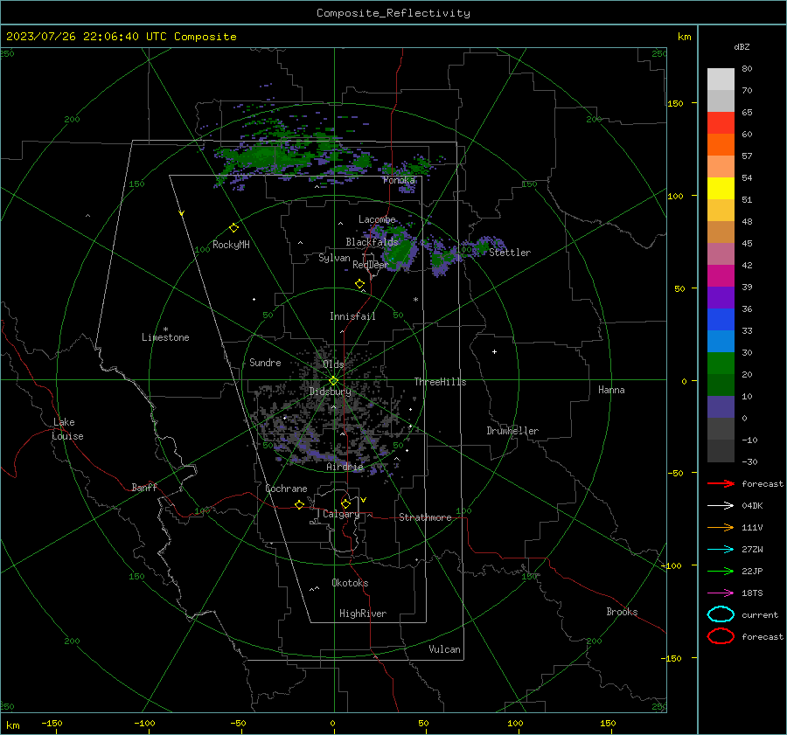The height and width of the screenshot is (735, 787).
Task: Click the Blackfalds city label
Action: [x=372, y=242]
